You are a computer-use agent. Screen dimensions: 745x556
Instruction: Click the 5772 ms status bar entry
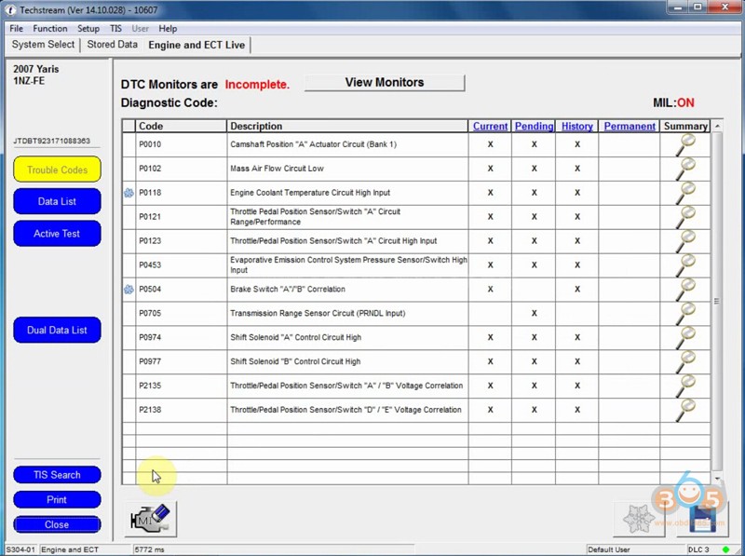[x=149, y=549]
